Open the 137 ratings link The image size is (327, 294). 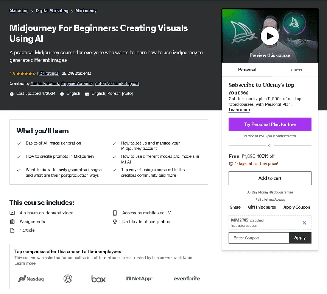(48, 73)
